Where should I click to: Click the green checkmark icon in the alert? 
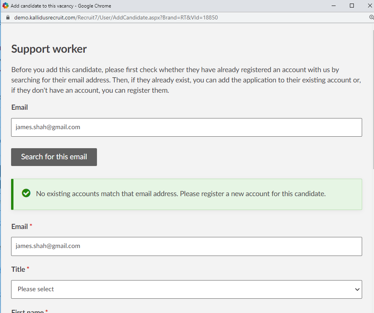click(x=26, y=194)
